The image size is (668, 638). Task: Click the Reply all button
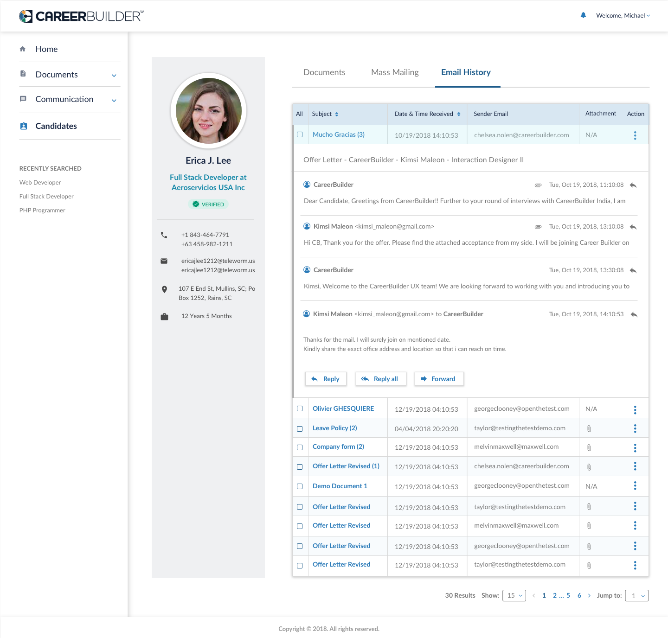click(381, 379)
